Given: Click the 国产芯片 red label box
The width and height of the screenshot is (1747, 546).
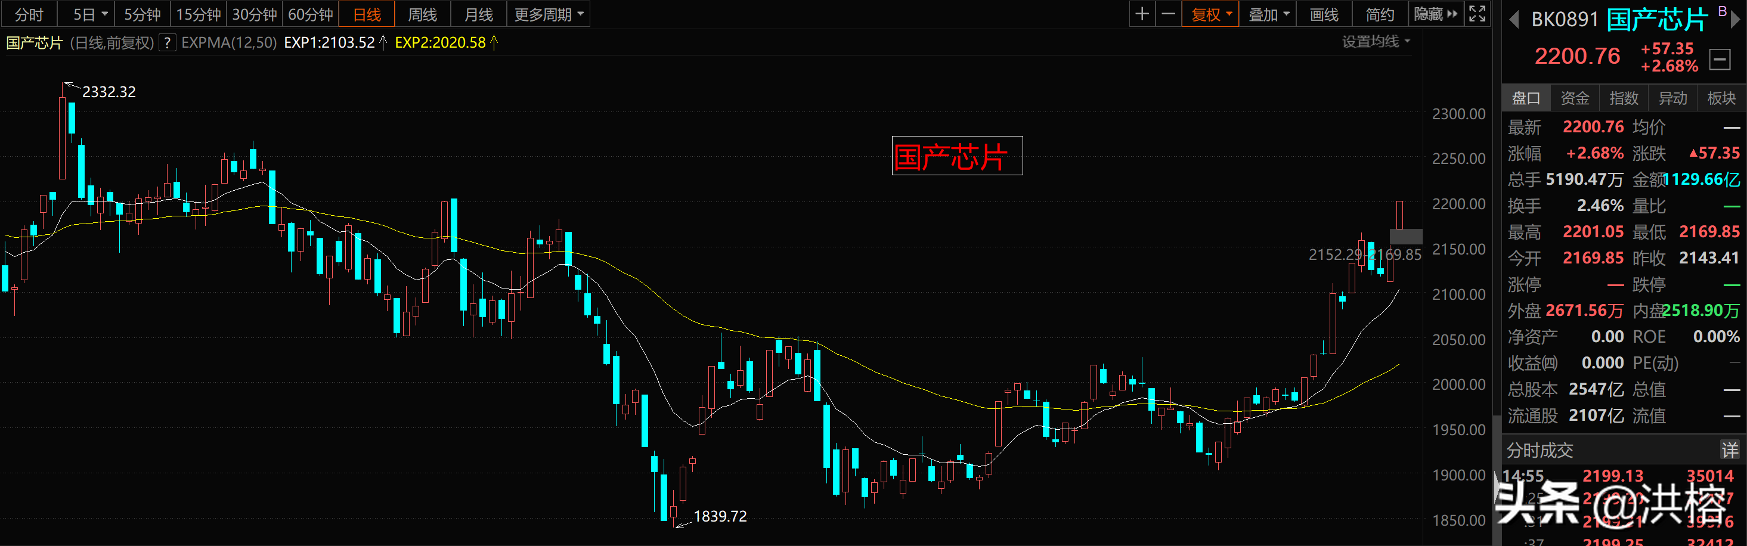Looking at the screenshot, I should click(956, 156).
